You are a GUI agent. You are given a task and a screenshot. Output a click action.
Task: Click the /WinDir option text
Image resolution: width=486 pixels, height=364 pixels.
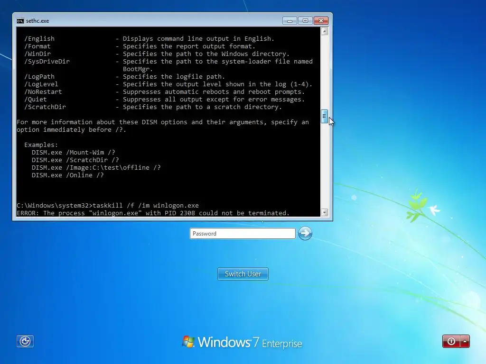(37, 54)
